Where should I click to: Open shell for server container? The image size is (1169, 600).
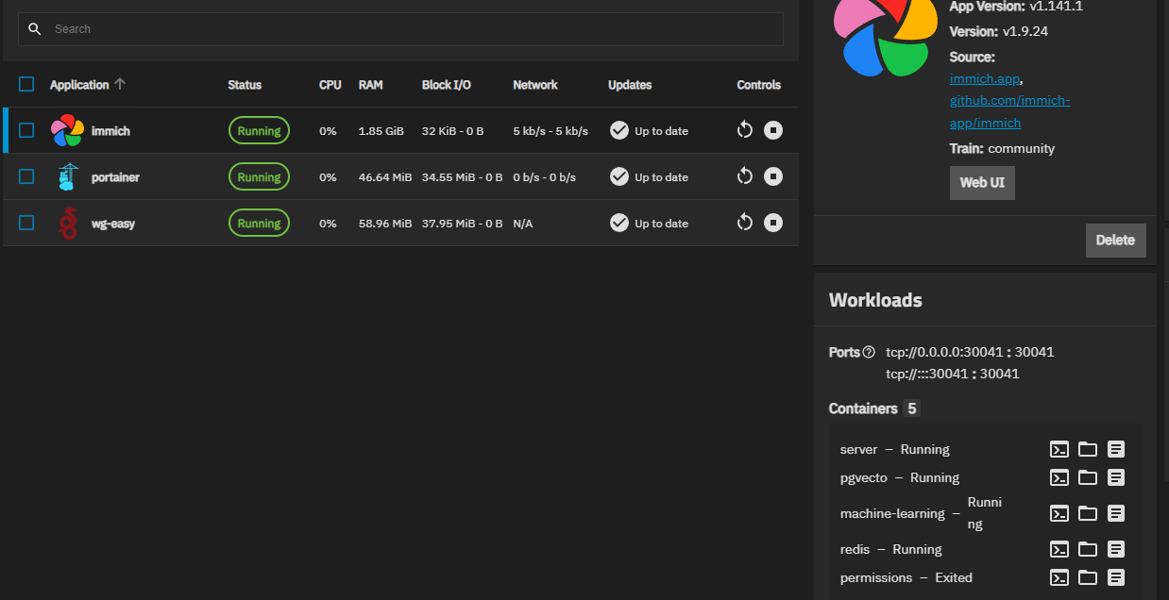pos(1060,449)
